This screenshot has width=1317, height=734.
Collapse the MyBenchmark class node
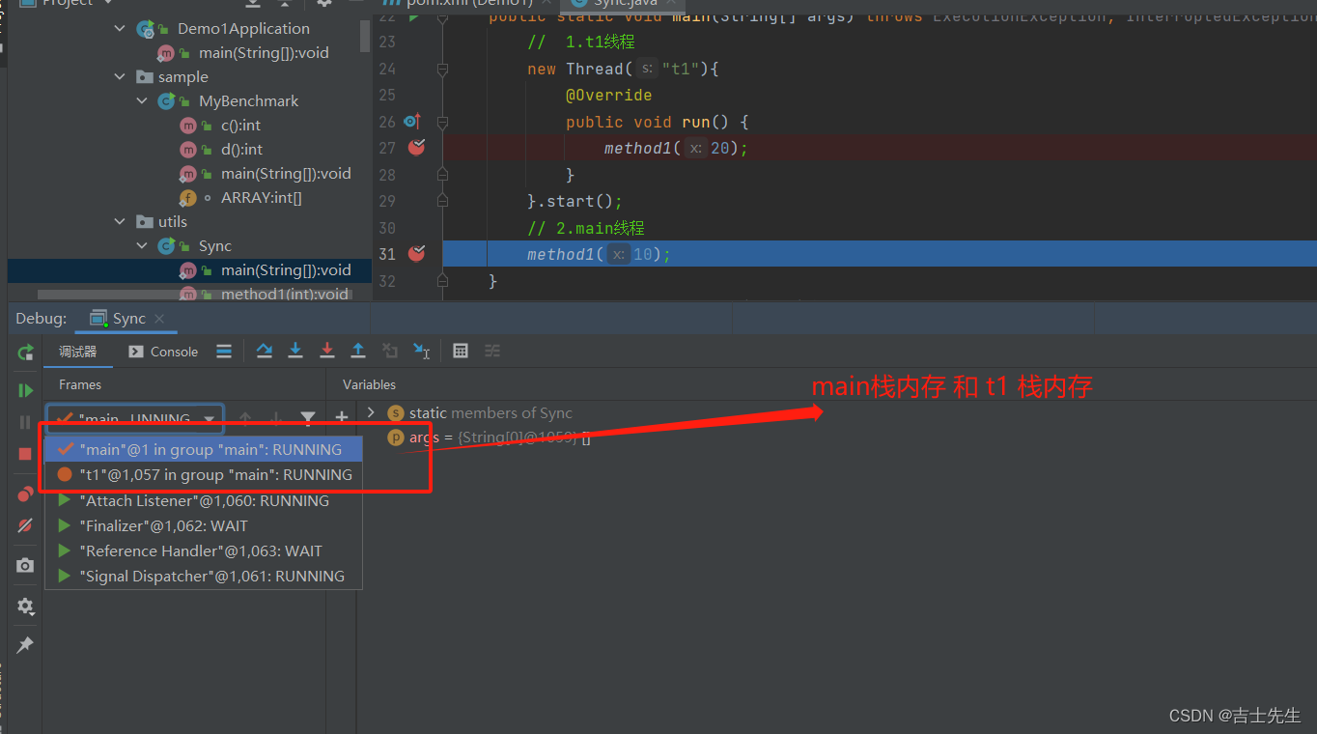coord(142,101)
